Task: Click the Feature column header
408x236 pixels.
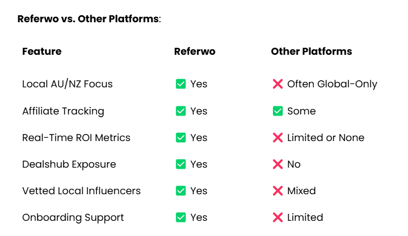Action: (42, 52)
